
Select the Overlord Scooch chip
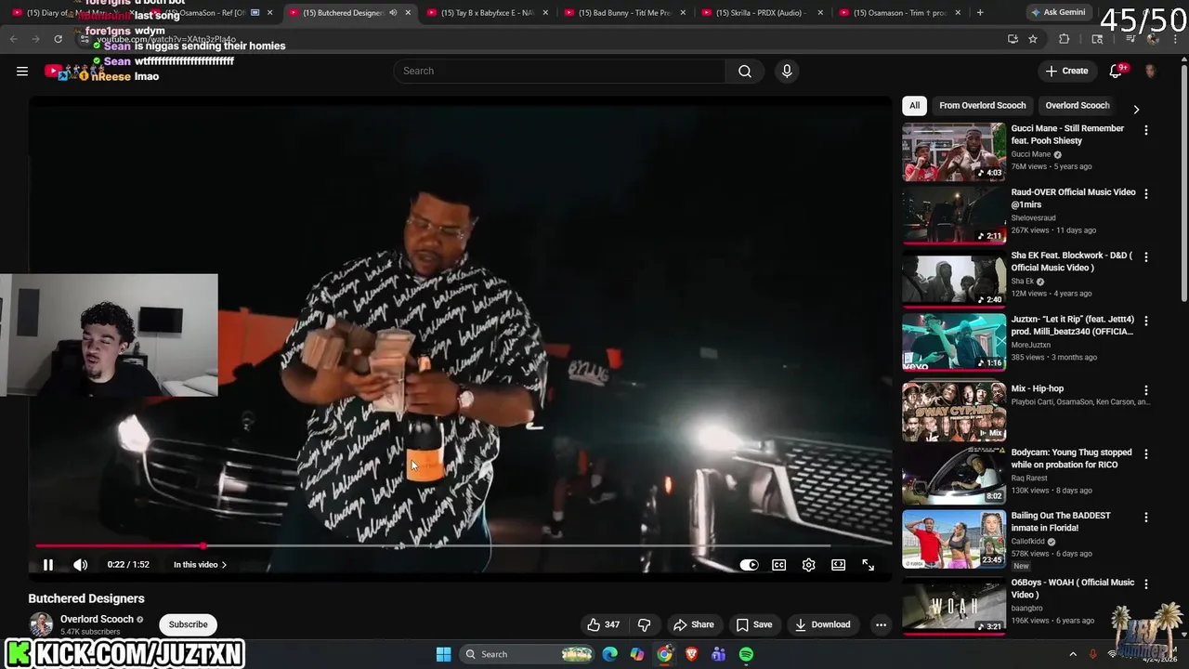[x=1078, y=106]
